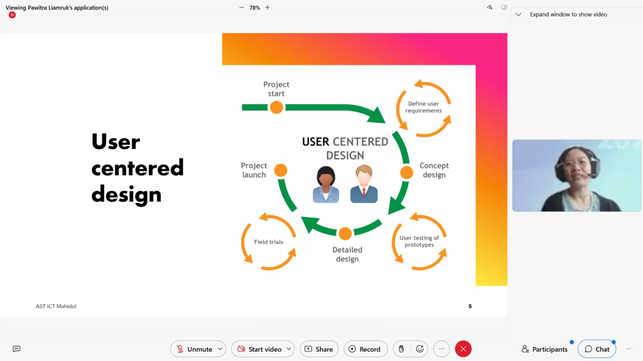Start video with the camera button

(258, 349)
